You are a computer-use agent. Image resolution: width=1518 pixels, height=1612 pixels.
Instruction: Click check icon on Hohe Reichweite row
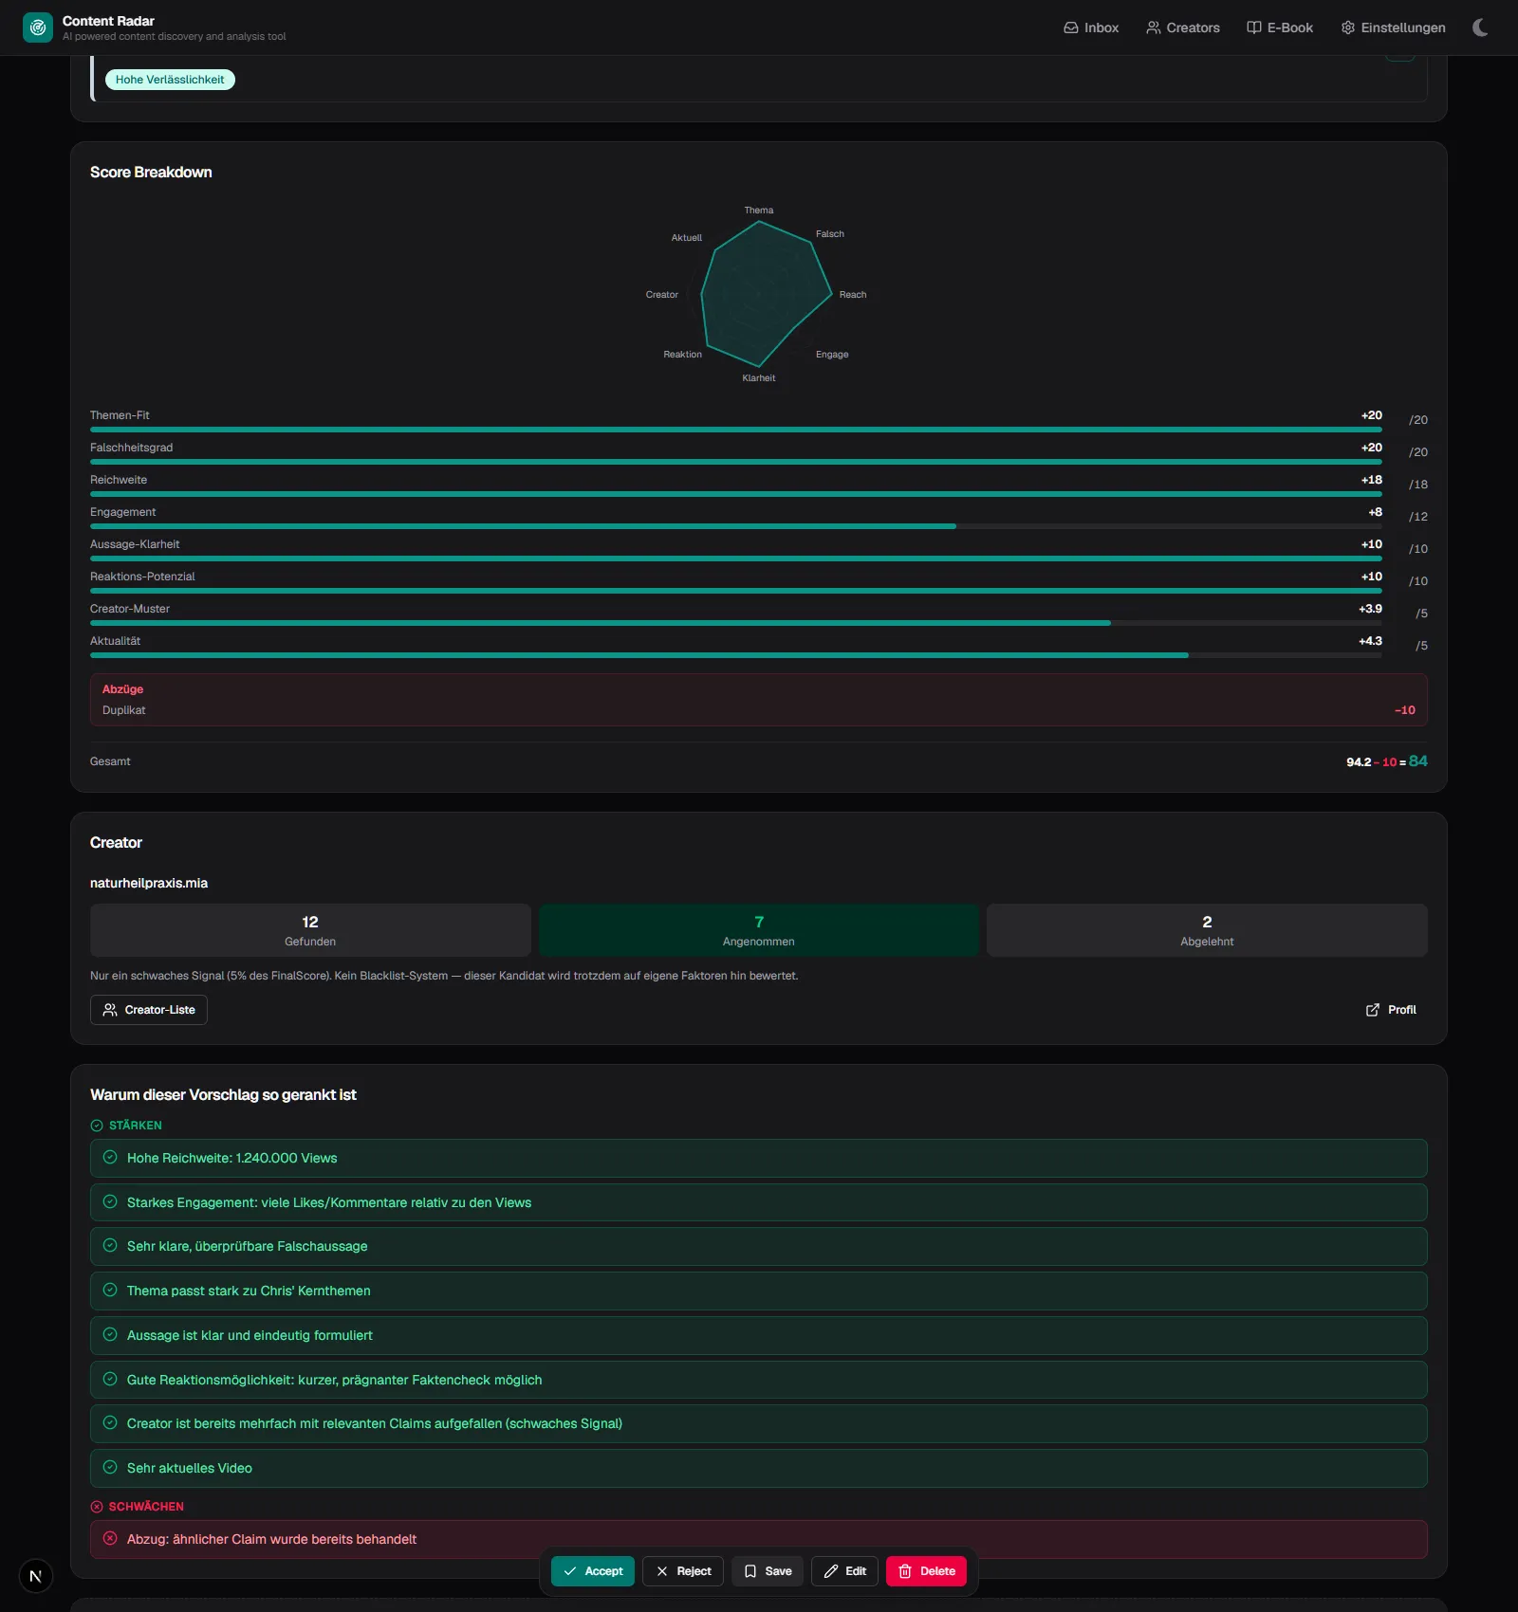click(110, 1157)
